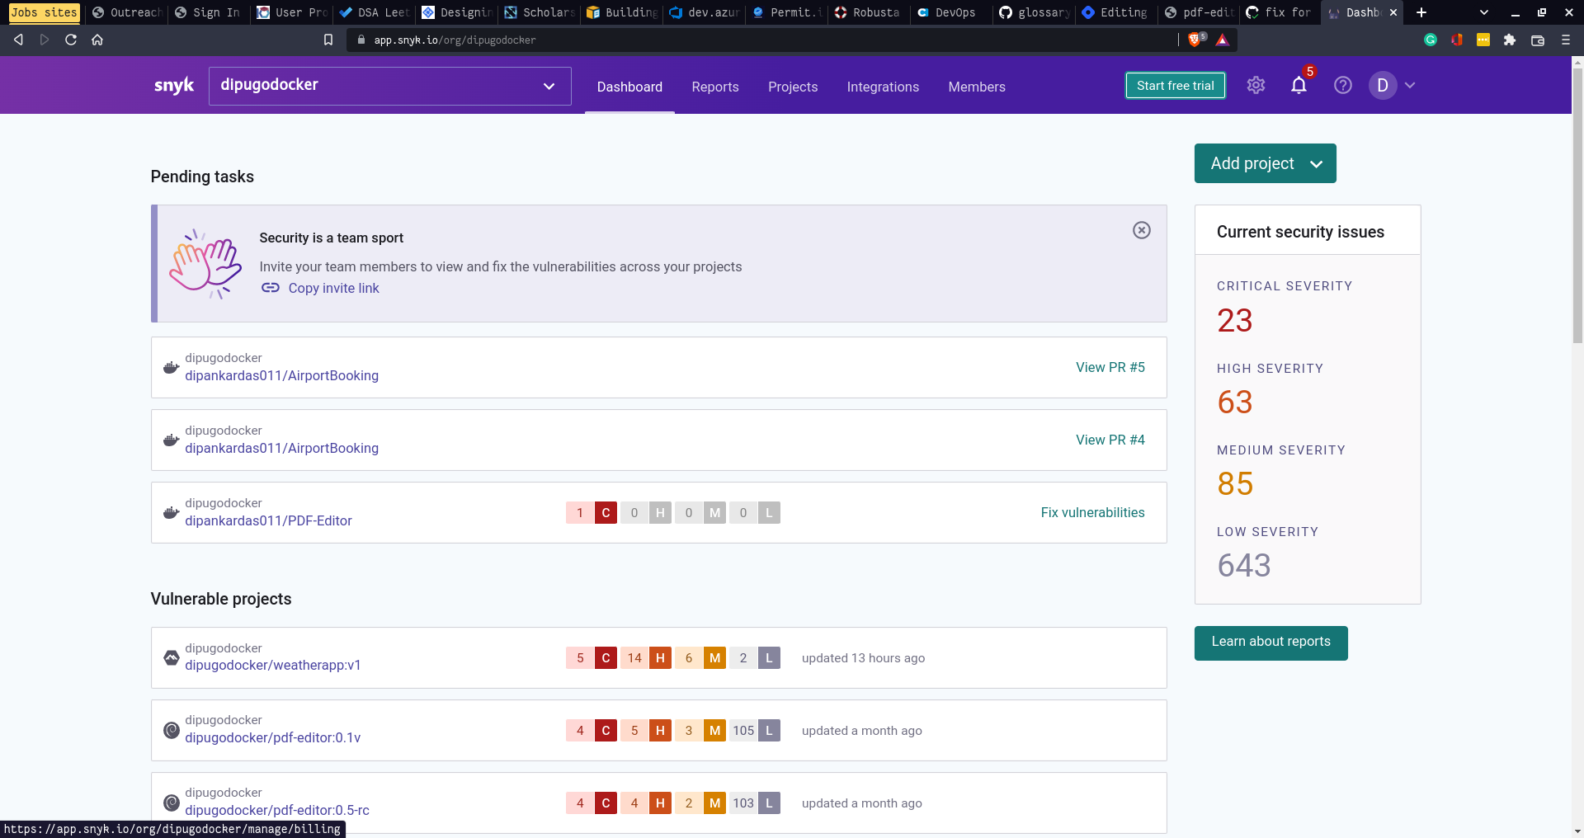Click Docker icon beside AirportBooking PR #4

(171, 440)
